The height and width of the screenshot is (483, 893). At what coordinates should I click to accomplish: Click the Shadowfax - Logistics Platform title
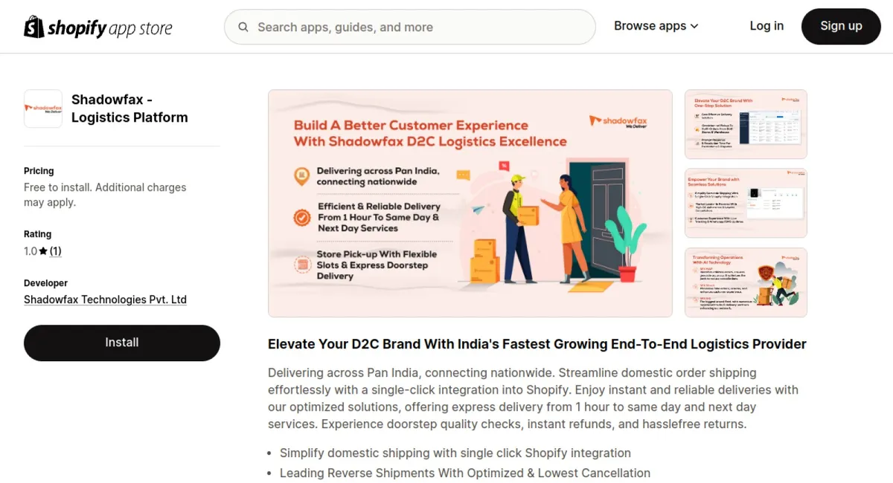(129, 108)
